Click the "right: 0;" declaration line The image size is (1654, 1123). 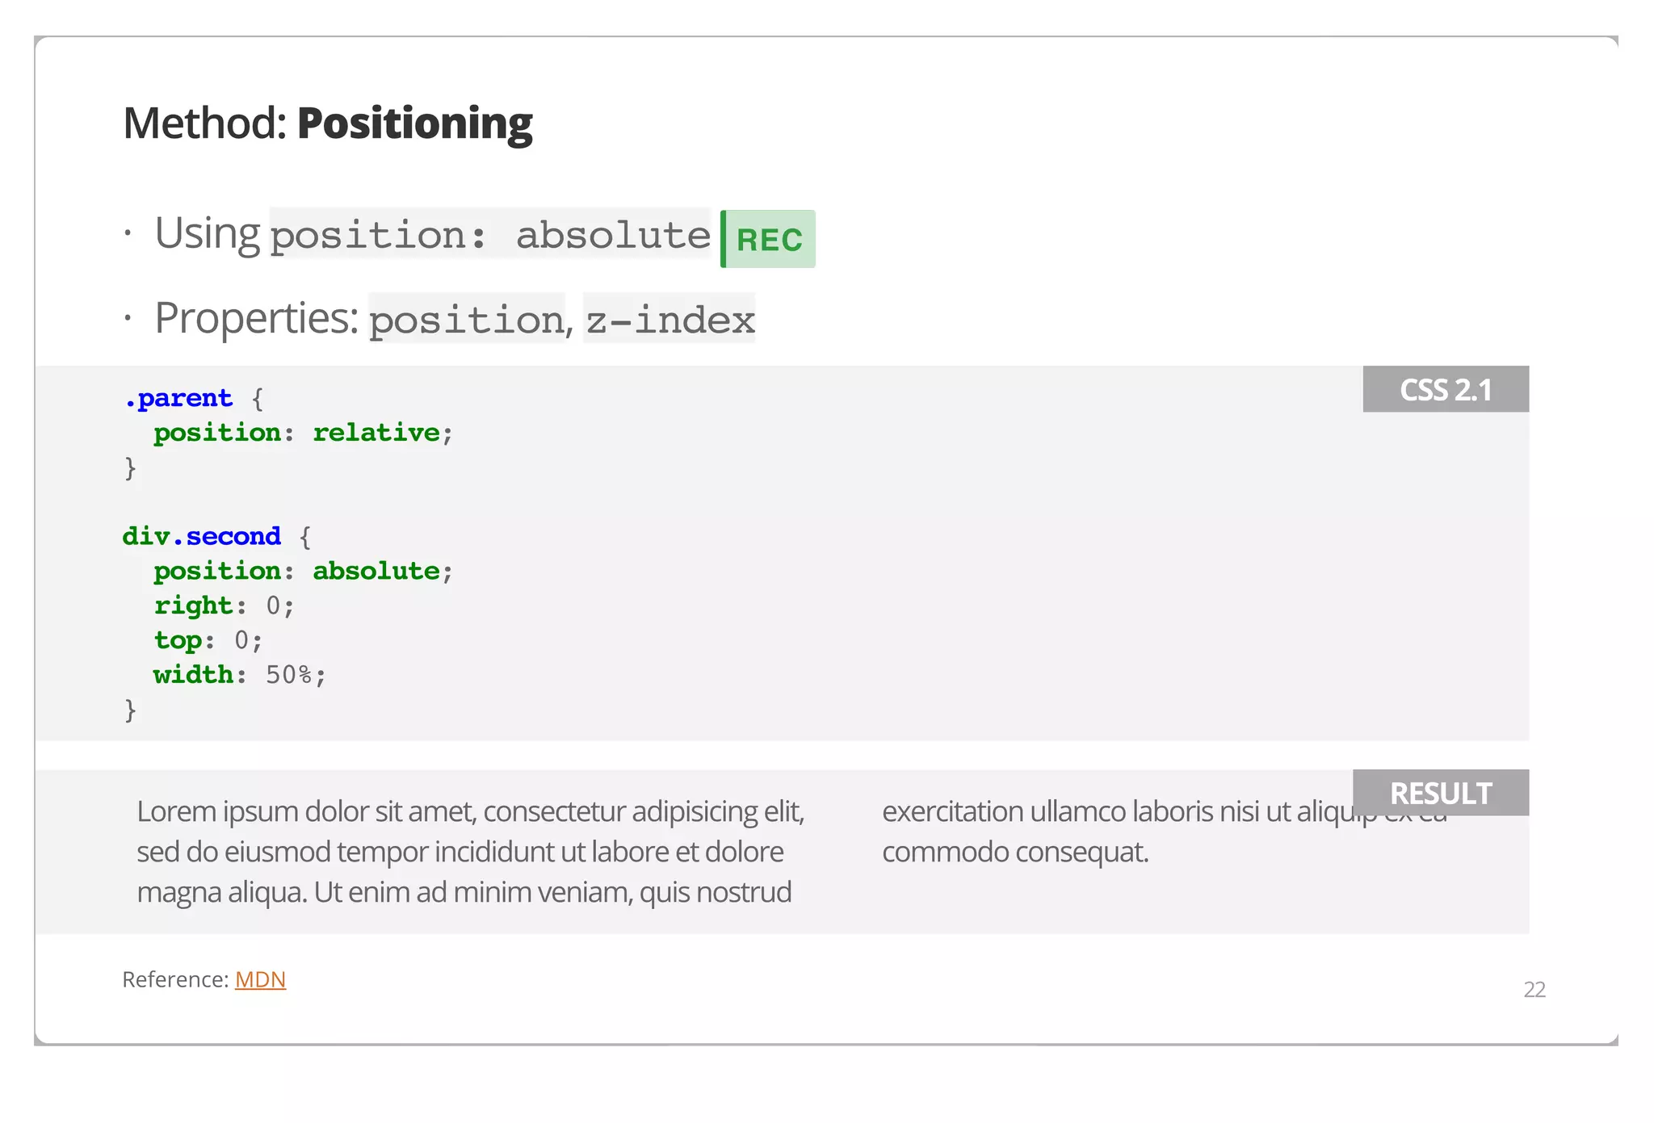(224, 605)
